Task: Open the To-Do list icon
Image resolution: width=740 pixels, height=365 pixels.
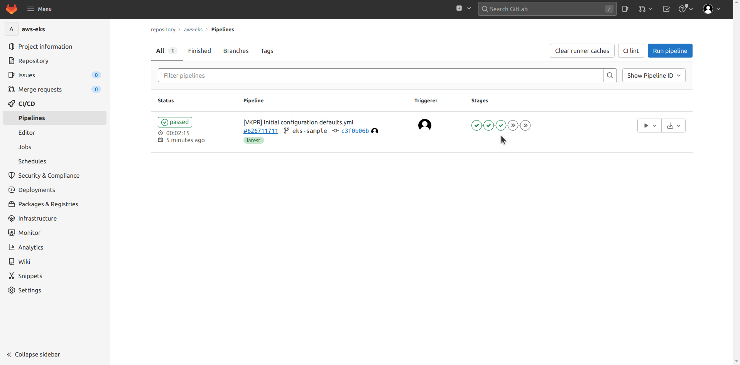Action: 666,9
